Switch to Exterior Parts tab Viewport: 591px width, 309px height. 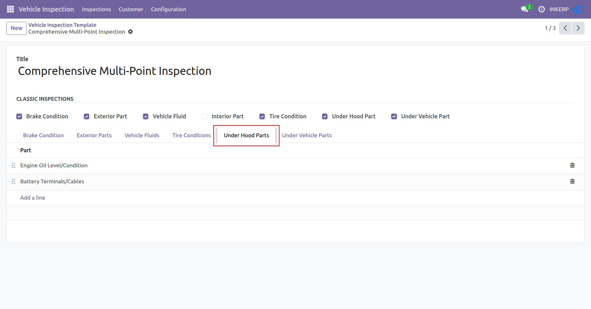click(x=94, y=135)
